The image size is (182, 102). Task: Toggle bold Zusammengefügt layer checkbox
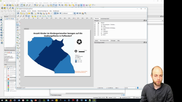7,77
